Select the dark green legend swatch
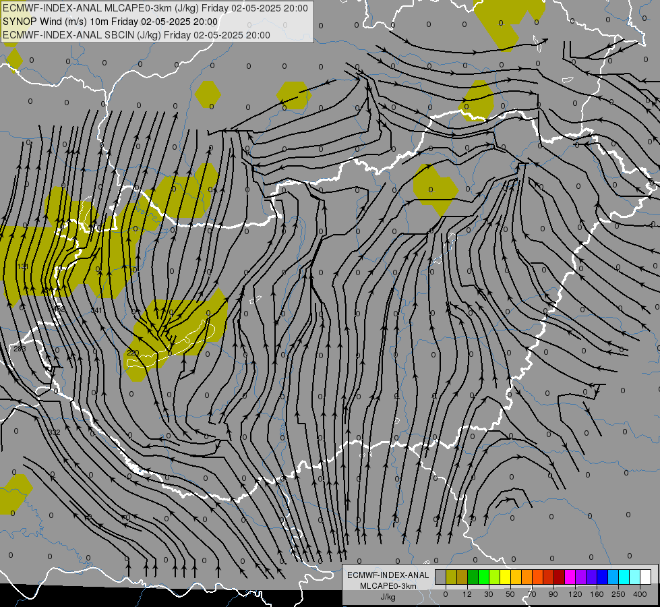The image size is (660, 607). [473, 577]
